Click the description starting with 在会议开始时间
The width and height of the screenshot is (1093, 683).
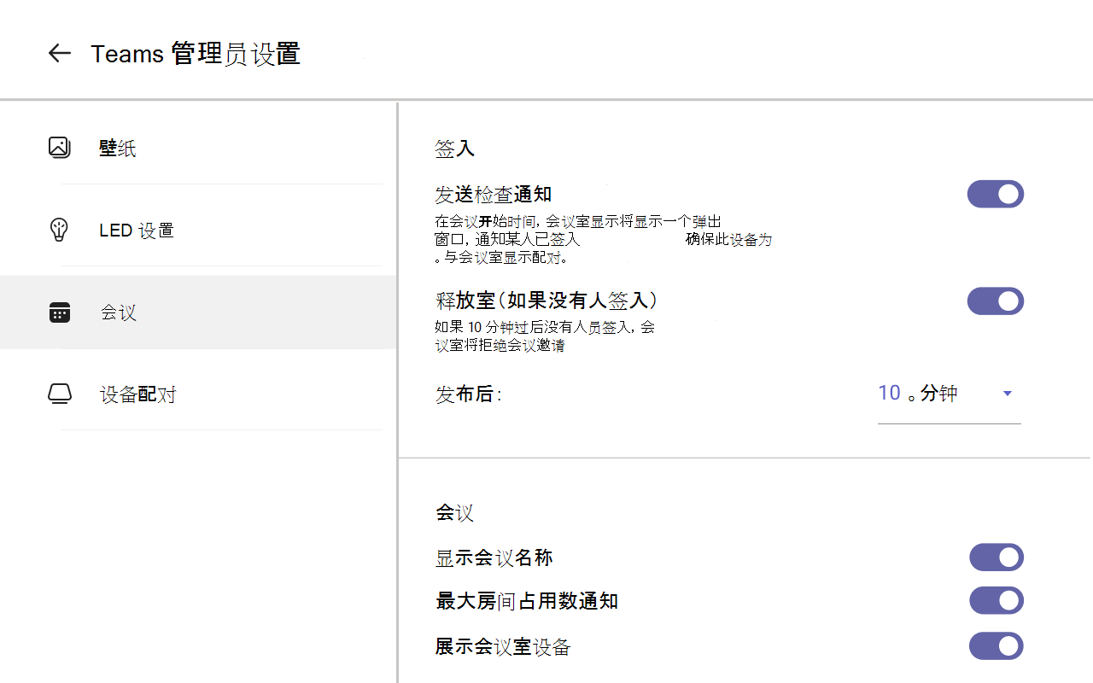pyautogui.click(x=603, y=239)
